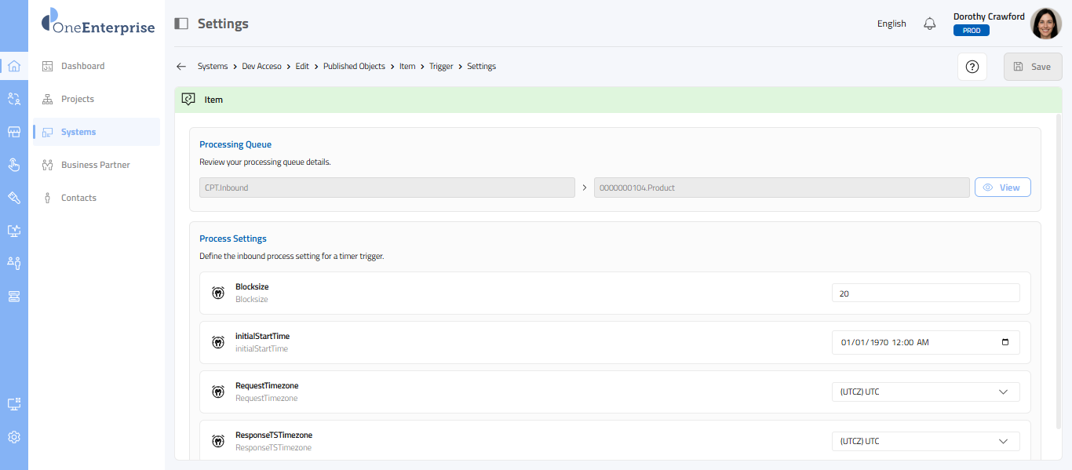Click the notification bell icon
This screenshot has width=1072, height=470.
[930, 24]
